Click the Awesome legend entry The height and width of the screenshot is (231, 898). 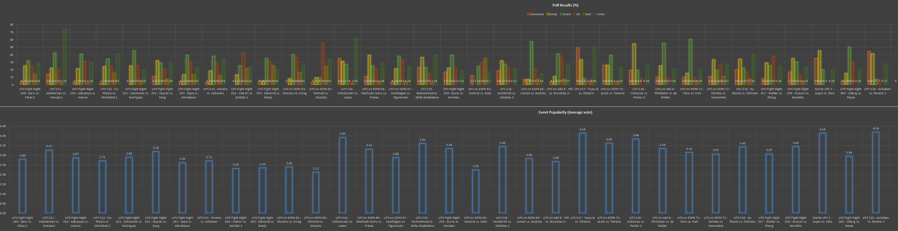click(x=537, y=14)
